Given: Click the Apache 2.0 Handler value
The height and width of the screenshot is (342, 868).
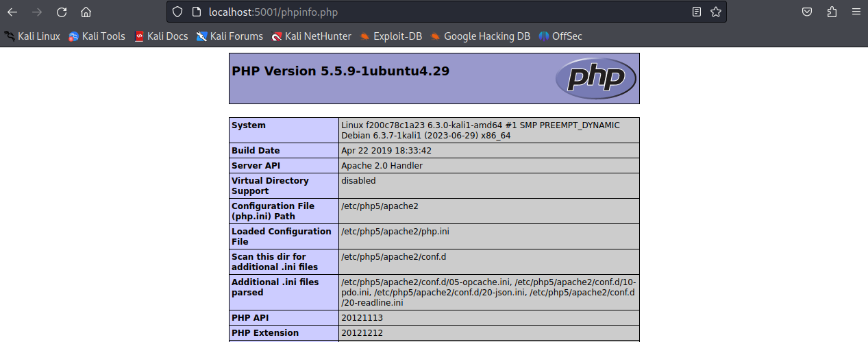Looking at the screenshot, I should [x=382, y=165].
